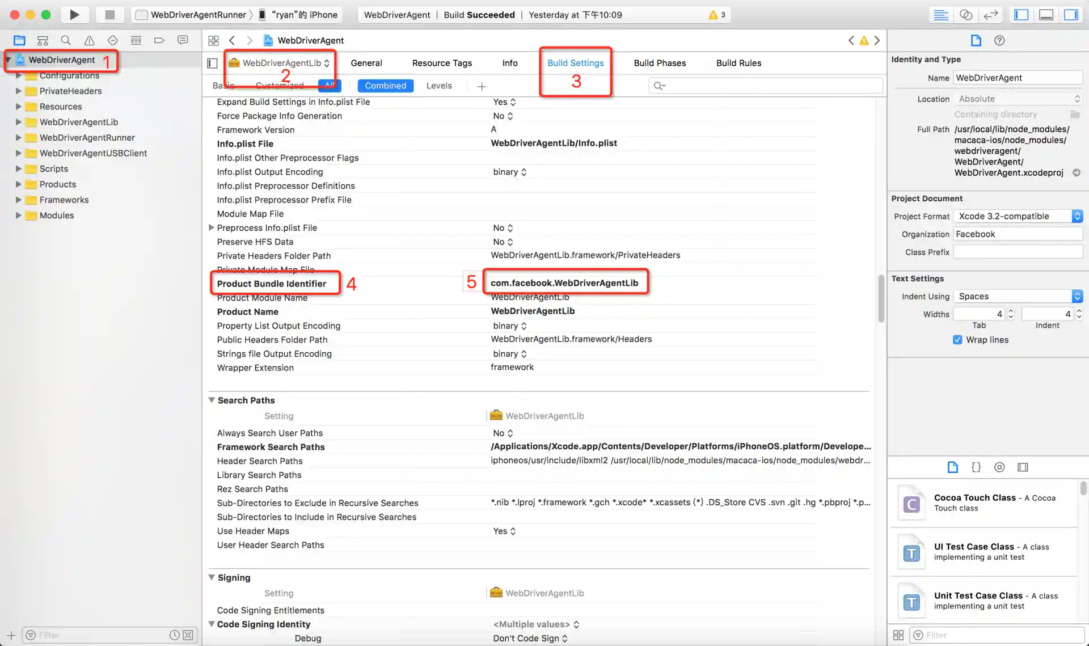Image resolution: width=1089 pixels, height=646 pixels.
Task: Open the Resource Tags tab
Action: (442, 63)
